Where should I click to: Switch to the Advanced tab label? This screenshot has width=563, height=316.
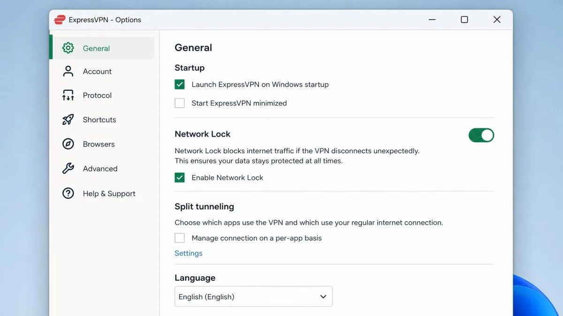[100, 169]
